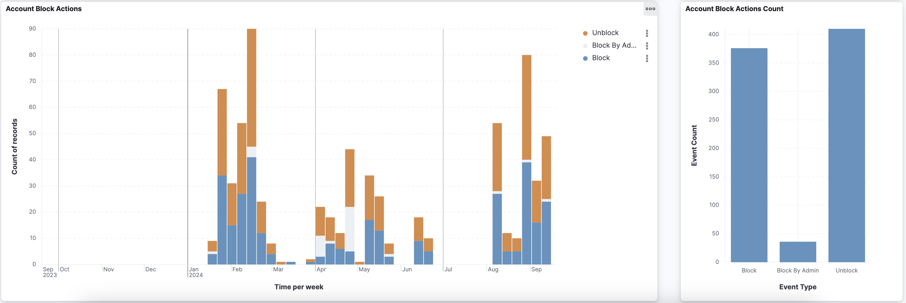Select the Account Block Actions panel title
Screen dimensions: 906x303
[43, 9]
